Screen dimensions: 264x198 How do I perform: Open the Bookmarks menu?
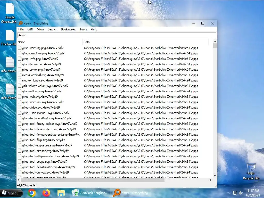(68, 29)
